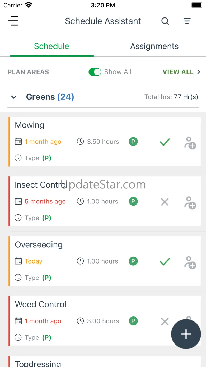Toggle the X mark on Weed Control
206x367 pixels.
pos(165,321)
